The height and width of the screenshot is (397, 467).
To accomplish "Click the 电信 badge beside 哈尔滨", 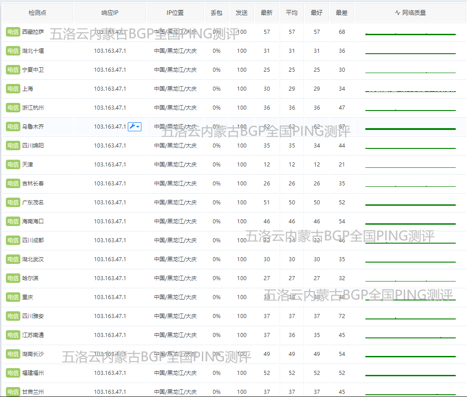I will (x=13, y=278).
